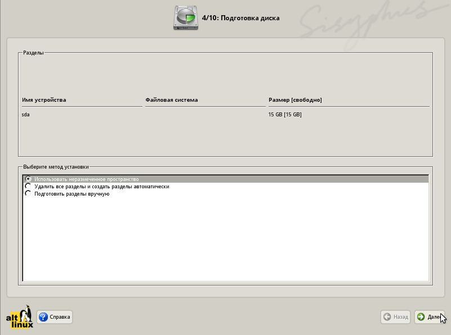Click the 'Файловая система' column header
The image size is (451, 335).
[172, 100]
